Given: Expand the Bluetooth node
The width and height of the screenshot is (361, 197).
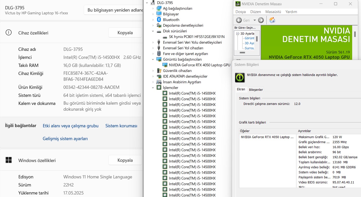Looking at the screenshot, I should click(153, 20).
